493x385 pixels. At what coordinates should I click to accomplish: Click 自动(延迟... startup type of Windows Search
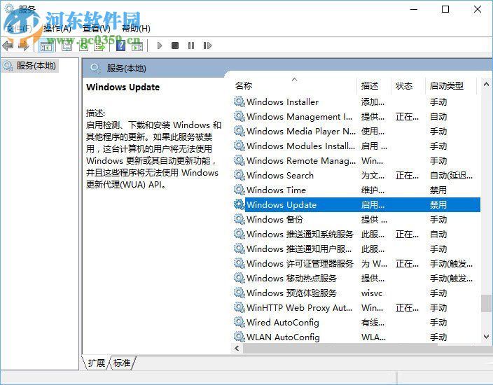[x=451, y=176]
